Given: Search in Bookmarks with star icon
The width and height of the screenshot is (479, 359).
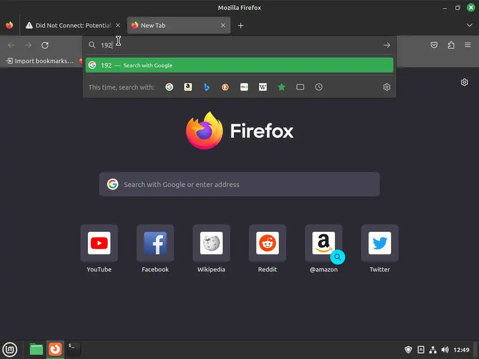Looking at the screenshot, I should pyautogui.click(x=281, y=87).
